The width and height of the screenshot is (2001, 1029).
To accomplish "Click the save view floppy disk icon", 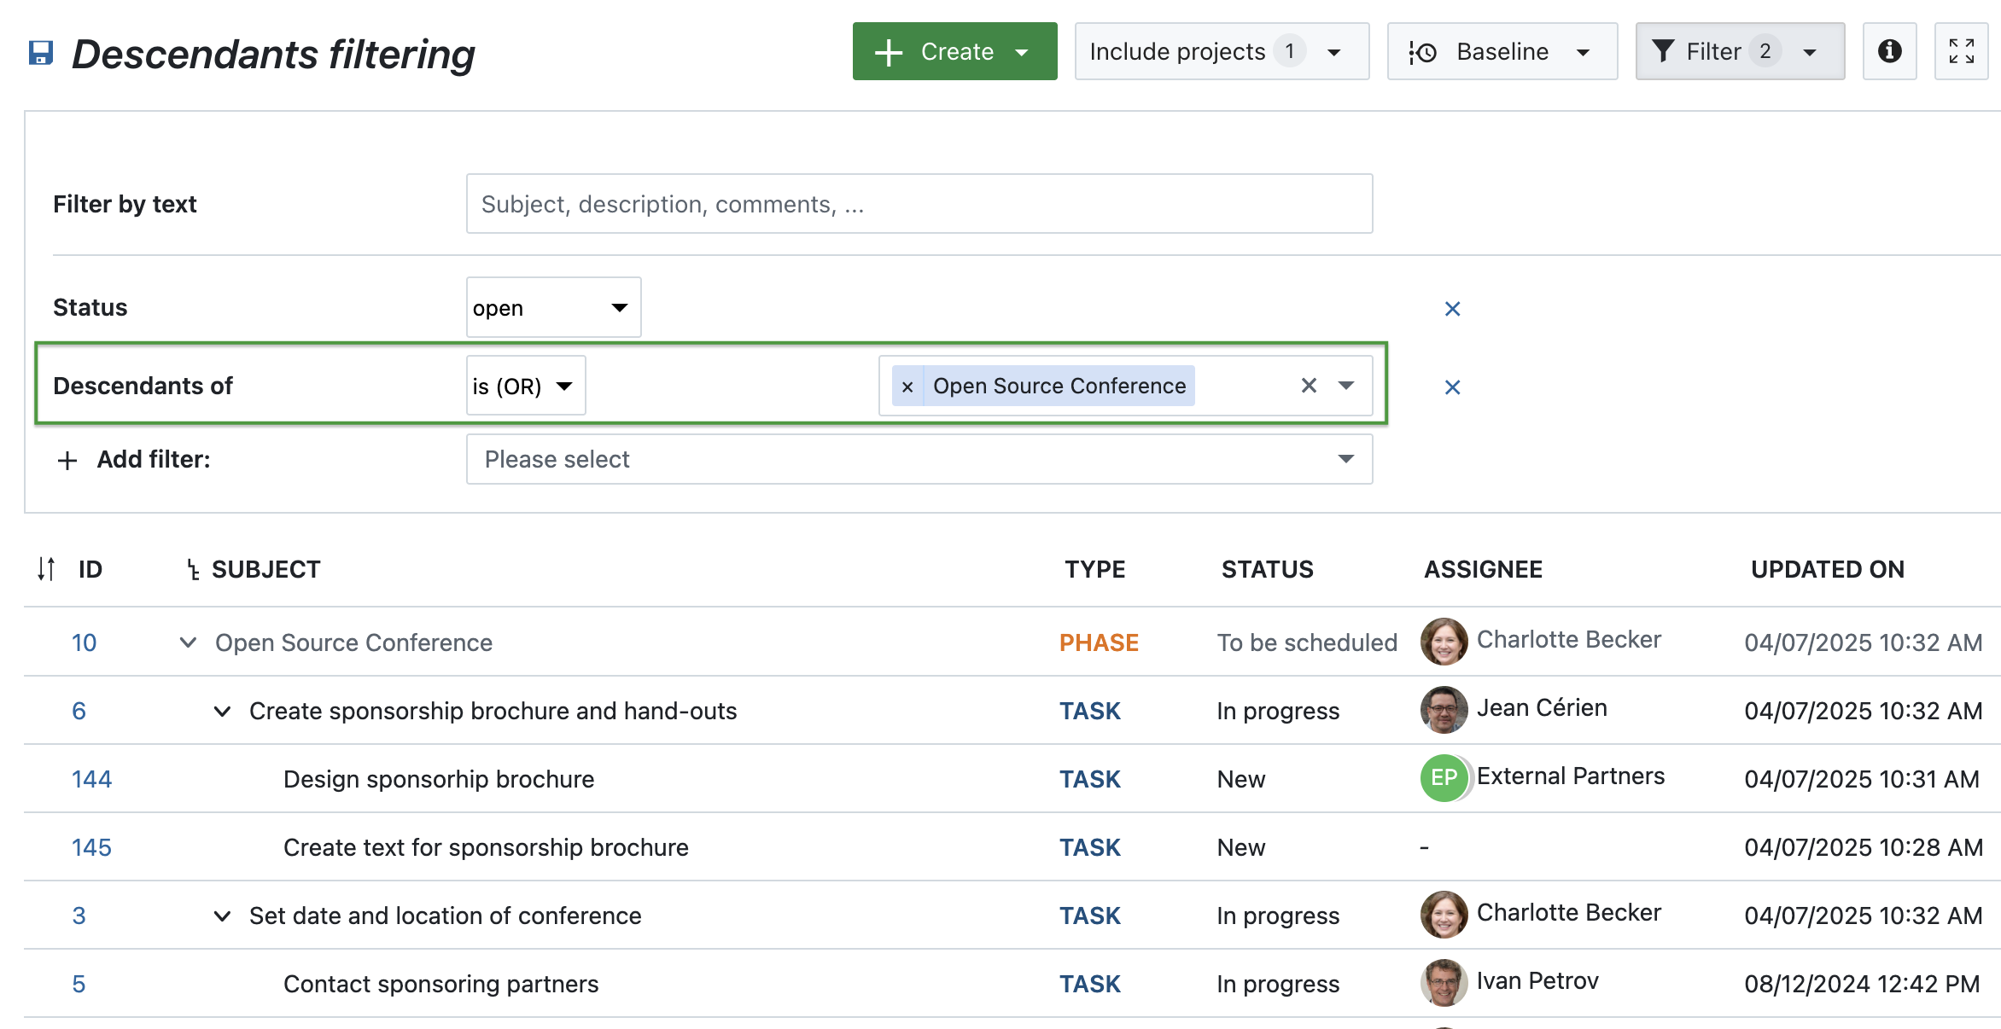I will [41, 53].
